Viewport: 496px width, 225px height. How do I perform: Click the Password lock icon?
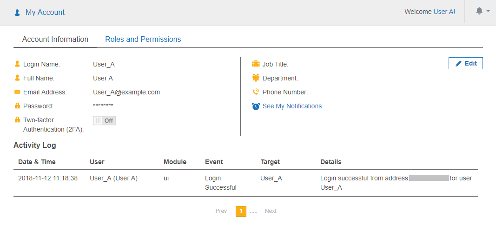pyautogui.click(x=17, y=106)
